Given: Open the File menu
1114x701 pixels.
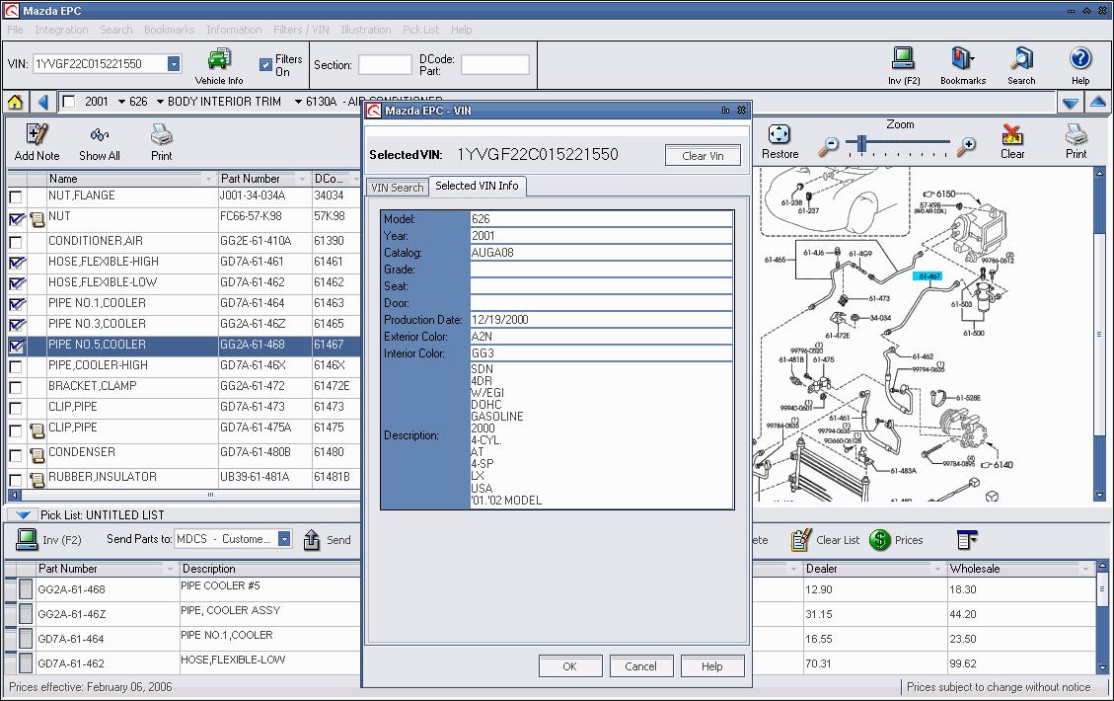Looking at the screenshot, I should 15,30.
